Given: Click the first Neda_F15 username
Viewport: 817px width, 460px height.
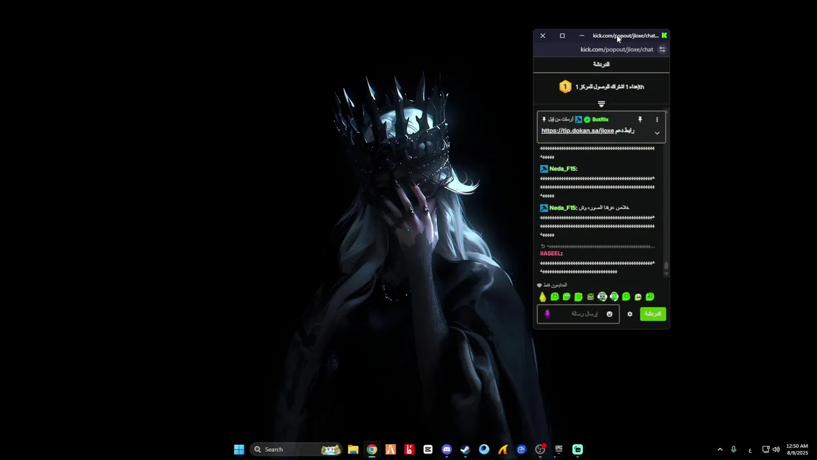Looking at the screenshot, I should pos(563,169).
